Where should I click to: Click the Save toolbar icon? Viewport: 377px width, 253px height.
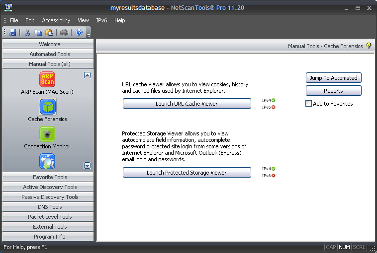(x=12, y=32)
